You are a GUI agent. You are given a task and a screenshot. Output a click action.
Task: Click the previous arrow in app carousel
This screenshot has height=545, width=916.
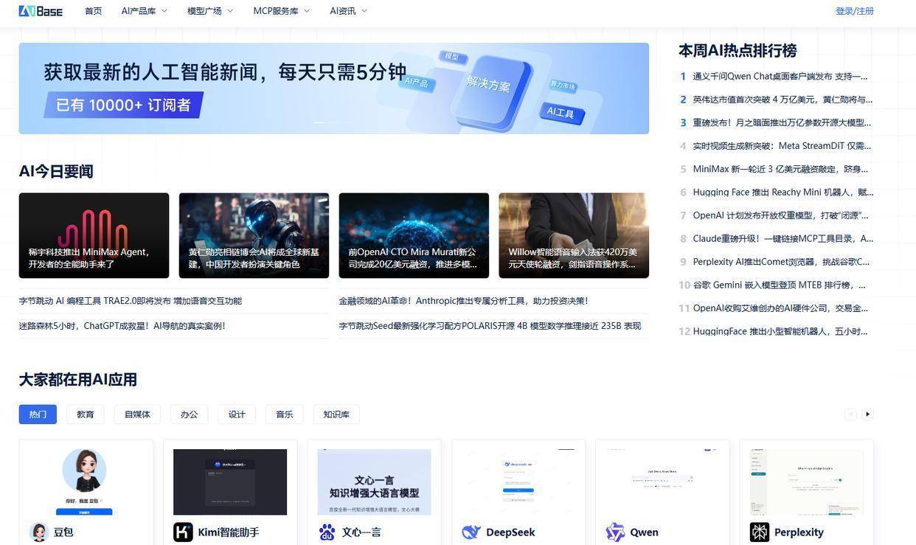click(850, 414)
